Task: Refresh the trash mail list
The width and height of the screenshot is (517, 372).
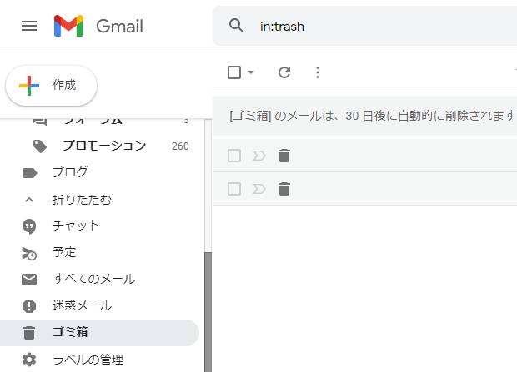Action: [284, 72]
